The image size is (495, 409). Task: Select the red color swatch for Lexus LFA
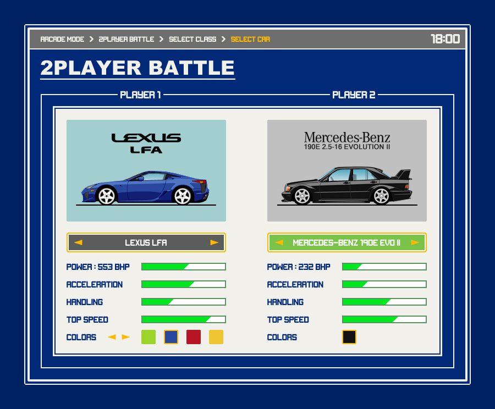point(194,337)
